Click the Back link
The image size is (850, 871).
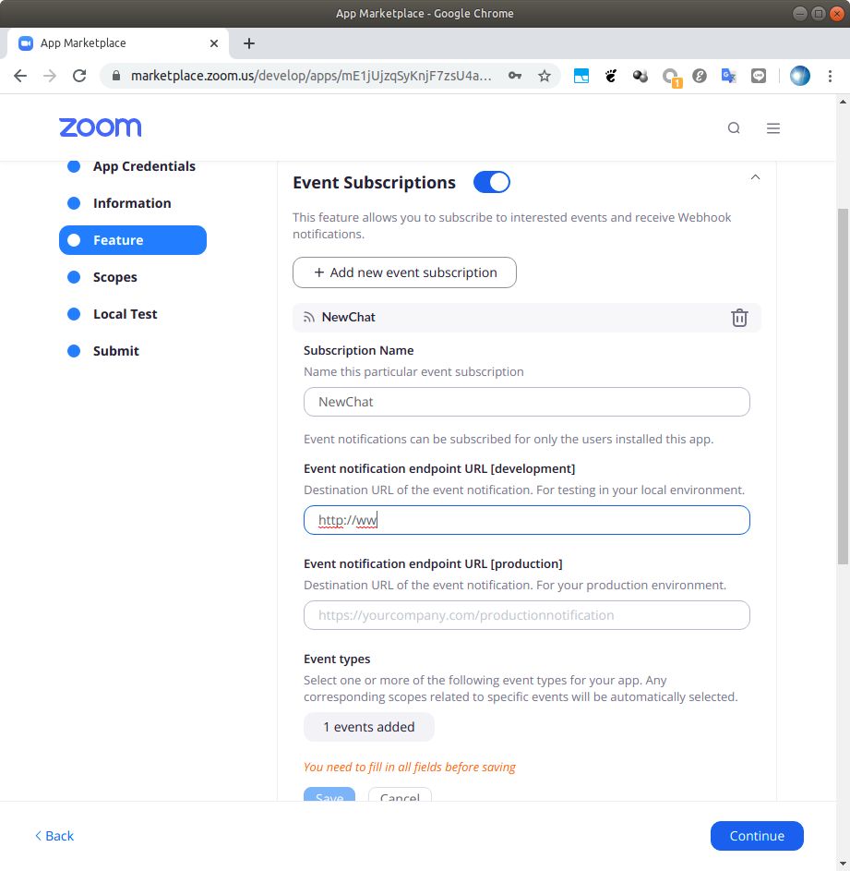pyautogui.click(x=54, y=836)
